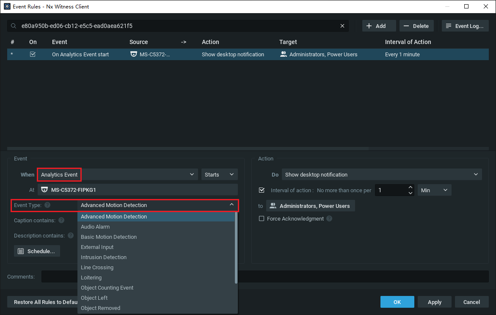This screenshot has height=315, width=496.
Task: Choose Object Left event type
Action: 156,298
